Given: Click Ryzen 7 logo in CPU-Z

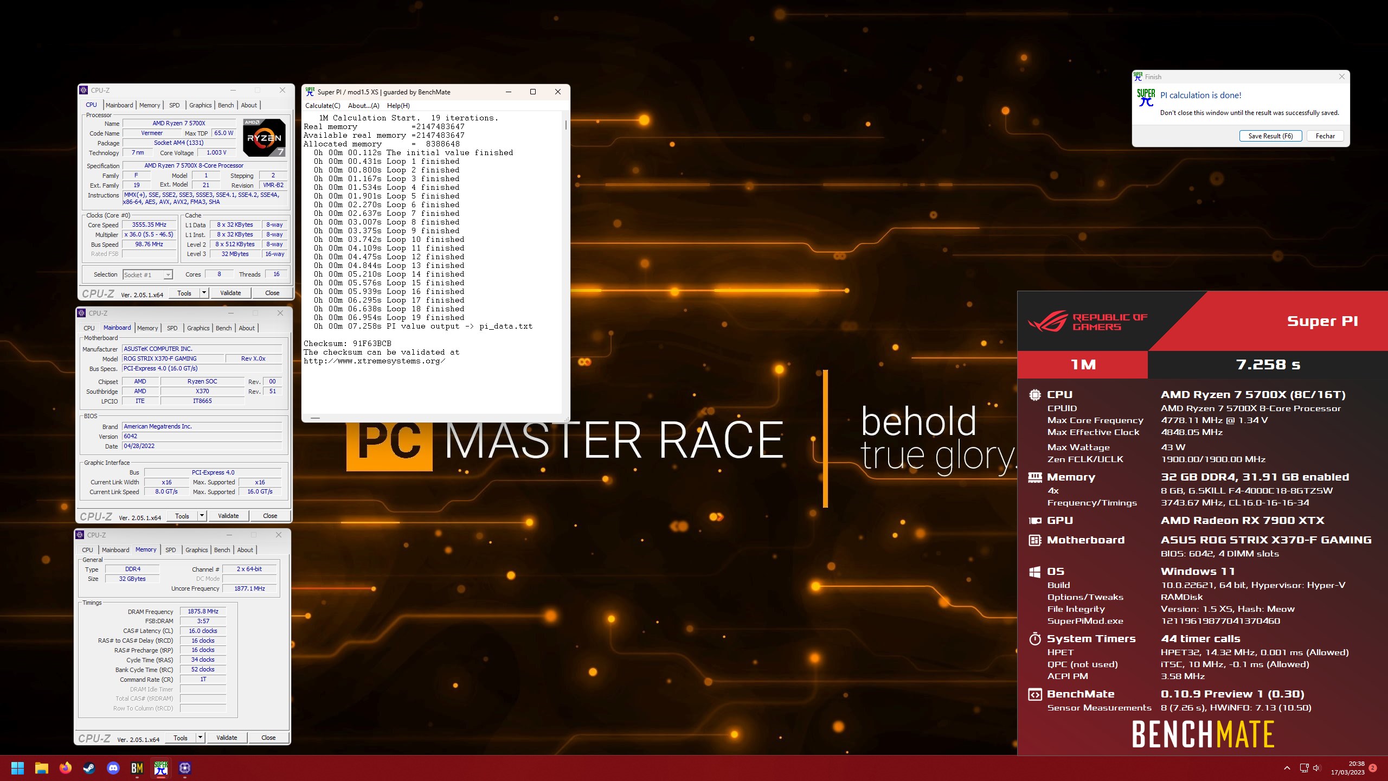Looking at the screenshot, I should coord(264,137).
